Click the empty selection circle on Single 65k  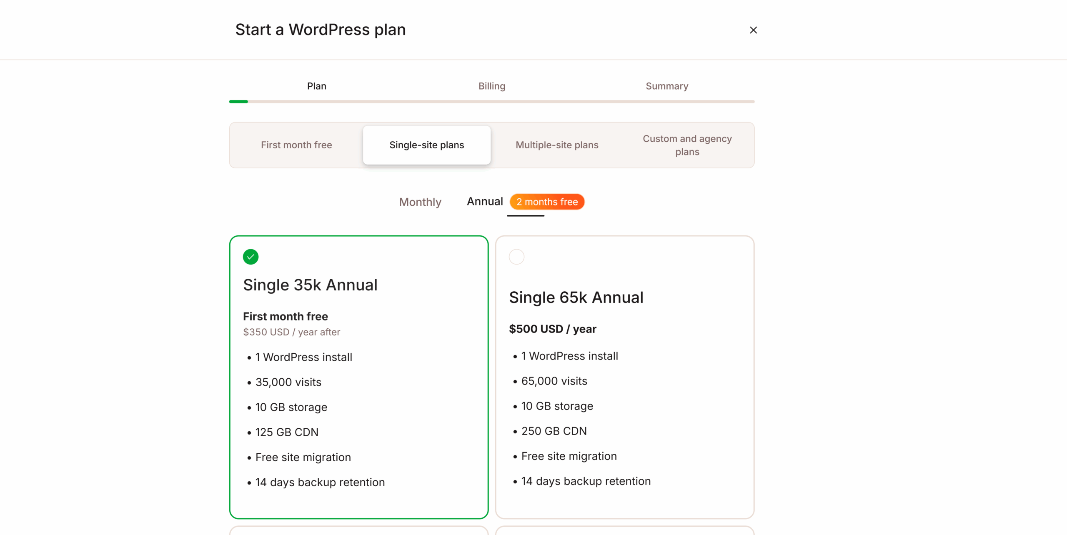(x=516, y=257)
